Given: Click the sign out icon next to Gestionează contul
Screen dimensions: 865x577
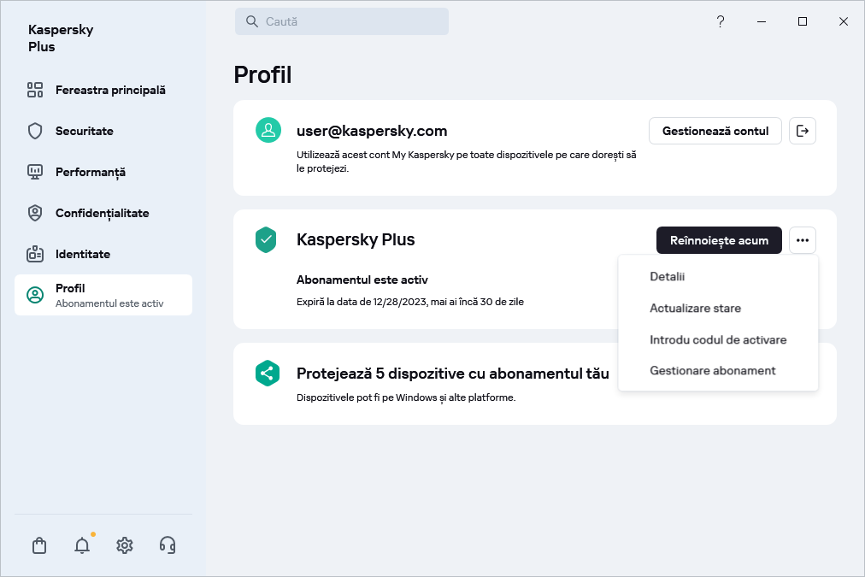Looking at the screenshot, I should coord(802,131).
